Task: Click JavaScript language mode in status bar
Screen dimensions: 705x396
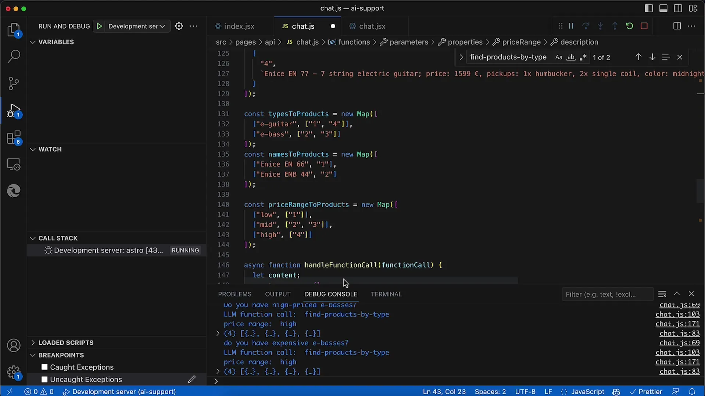Action: 587,392
